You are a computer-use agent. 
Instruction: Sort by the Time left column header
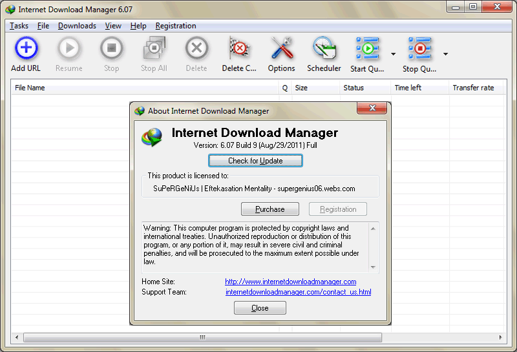point(420,88)
